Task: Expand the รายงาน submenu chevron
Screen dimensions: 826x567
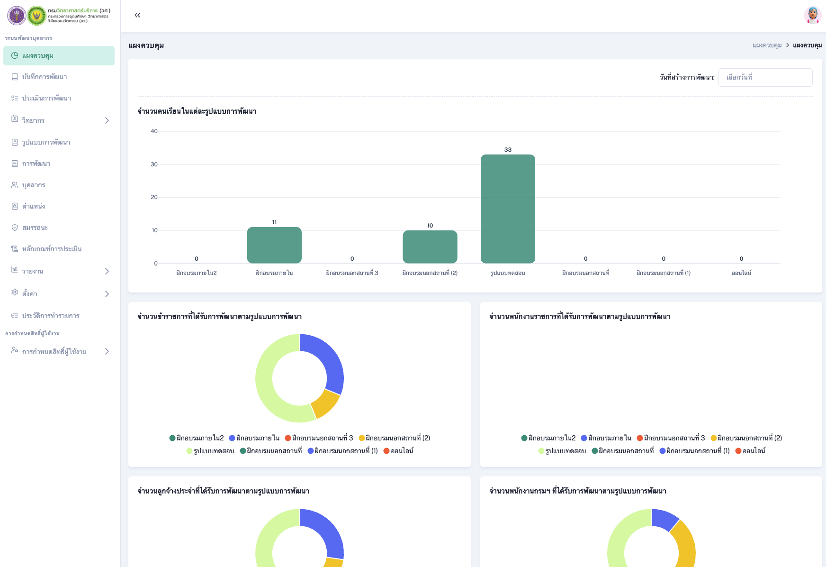Action: [x=107, y=271]
